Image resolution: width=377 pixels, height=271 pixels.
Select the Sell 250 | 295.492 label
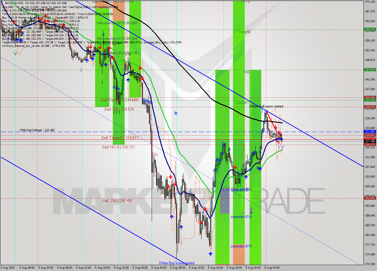pos(117,201)
